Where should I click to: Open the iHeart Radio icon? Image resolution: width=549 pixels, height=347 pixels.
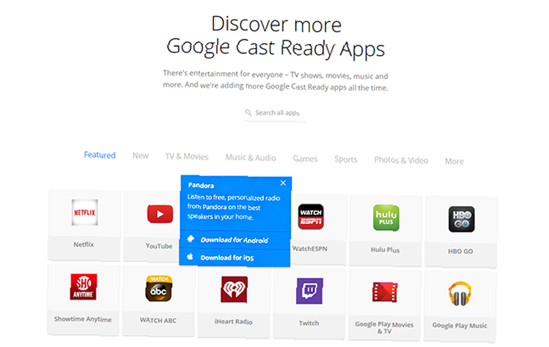coord(234,289)
